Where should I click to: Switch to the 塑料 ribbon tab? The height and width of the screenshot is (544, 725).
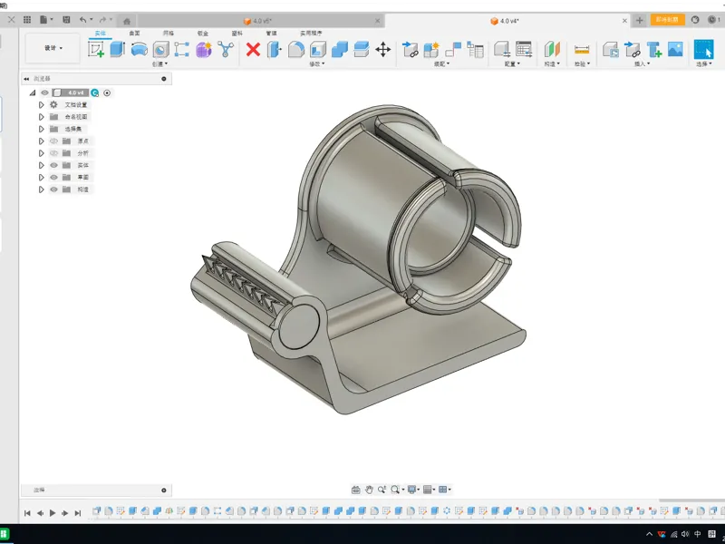click(x=237, y=34)
